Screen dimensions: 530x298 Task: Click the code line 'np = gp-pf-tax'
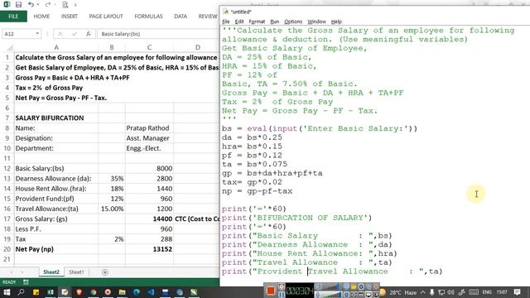(257, 191)
